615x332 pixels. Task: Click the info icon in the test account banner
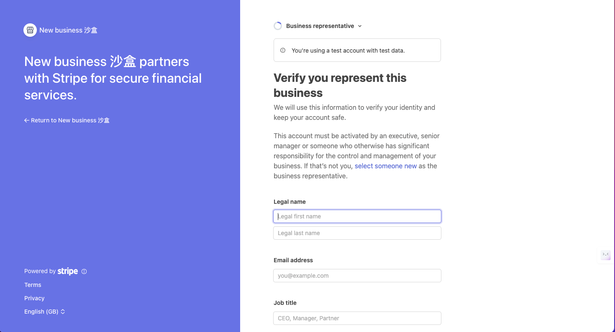pos(283,51)
